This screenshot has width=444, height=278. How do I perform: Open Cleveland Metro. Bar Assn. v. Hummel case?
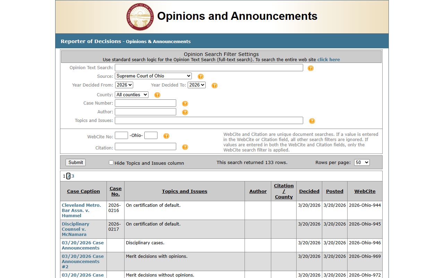(82, 210)
